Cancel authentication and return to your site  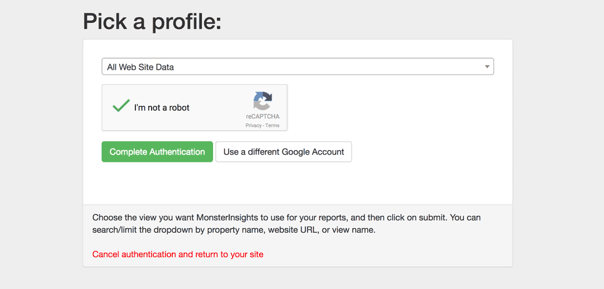[178, 254]
